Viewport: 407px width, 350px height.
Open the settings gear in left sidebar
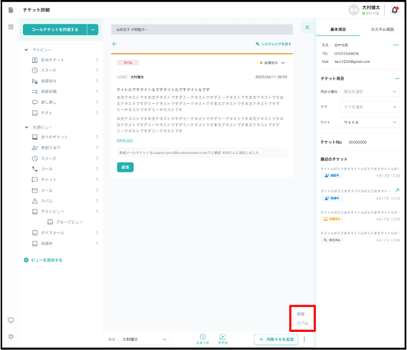coord(11,337)
